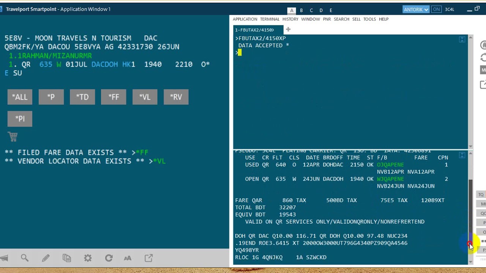Viewport: 486px width, 273px height.
Task: Click the *VL vendor locator link
Action: (159, 161)
